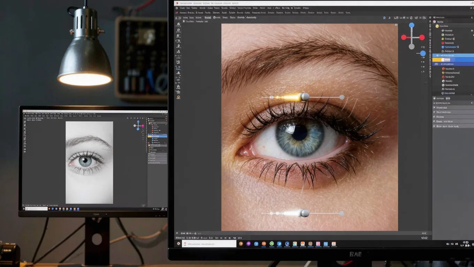Viewport: 474px width, 267px height.
Task: Open the green app icon in the taskbar
Action: (272, 244)
